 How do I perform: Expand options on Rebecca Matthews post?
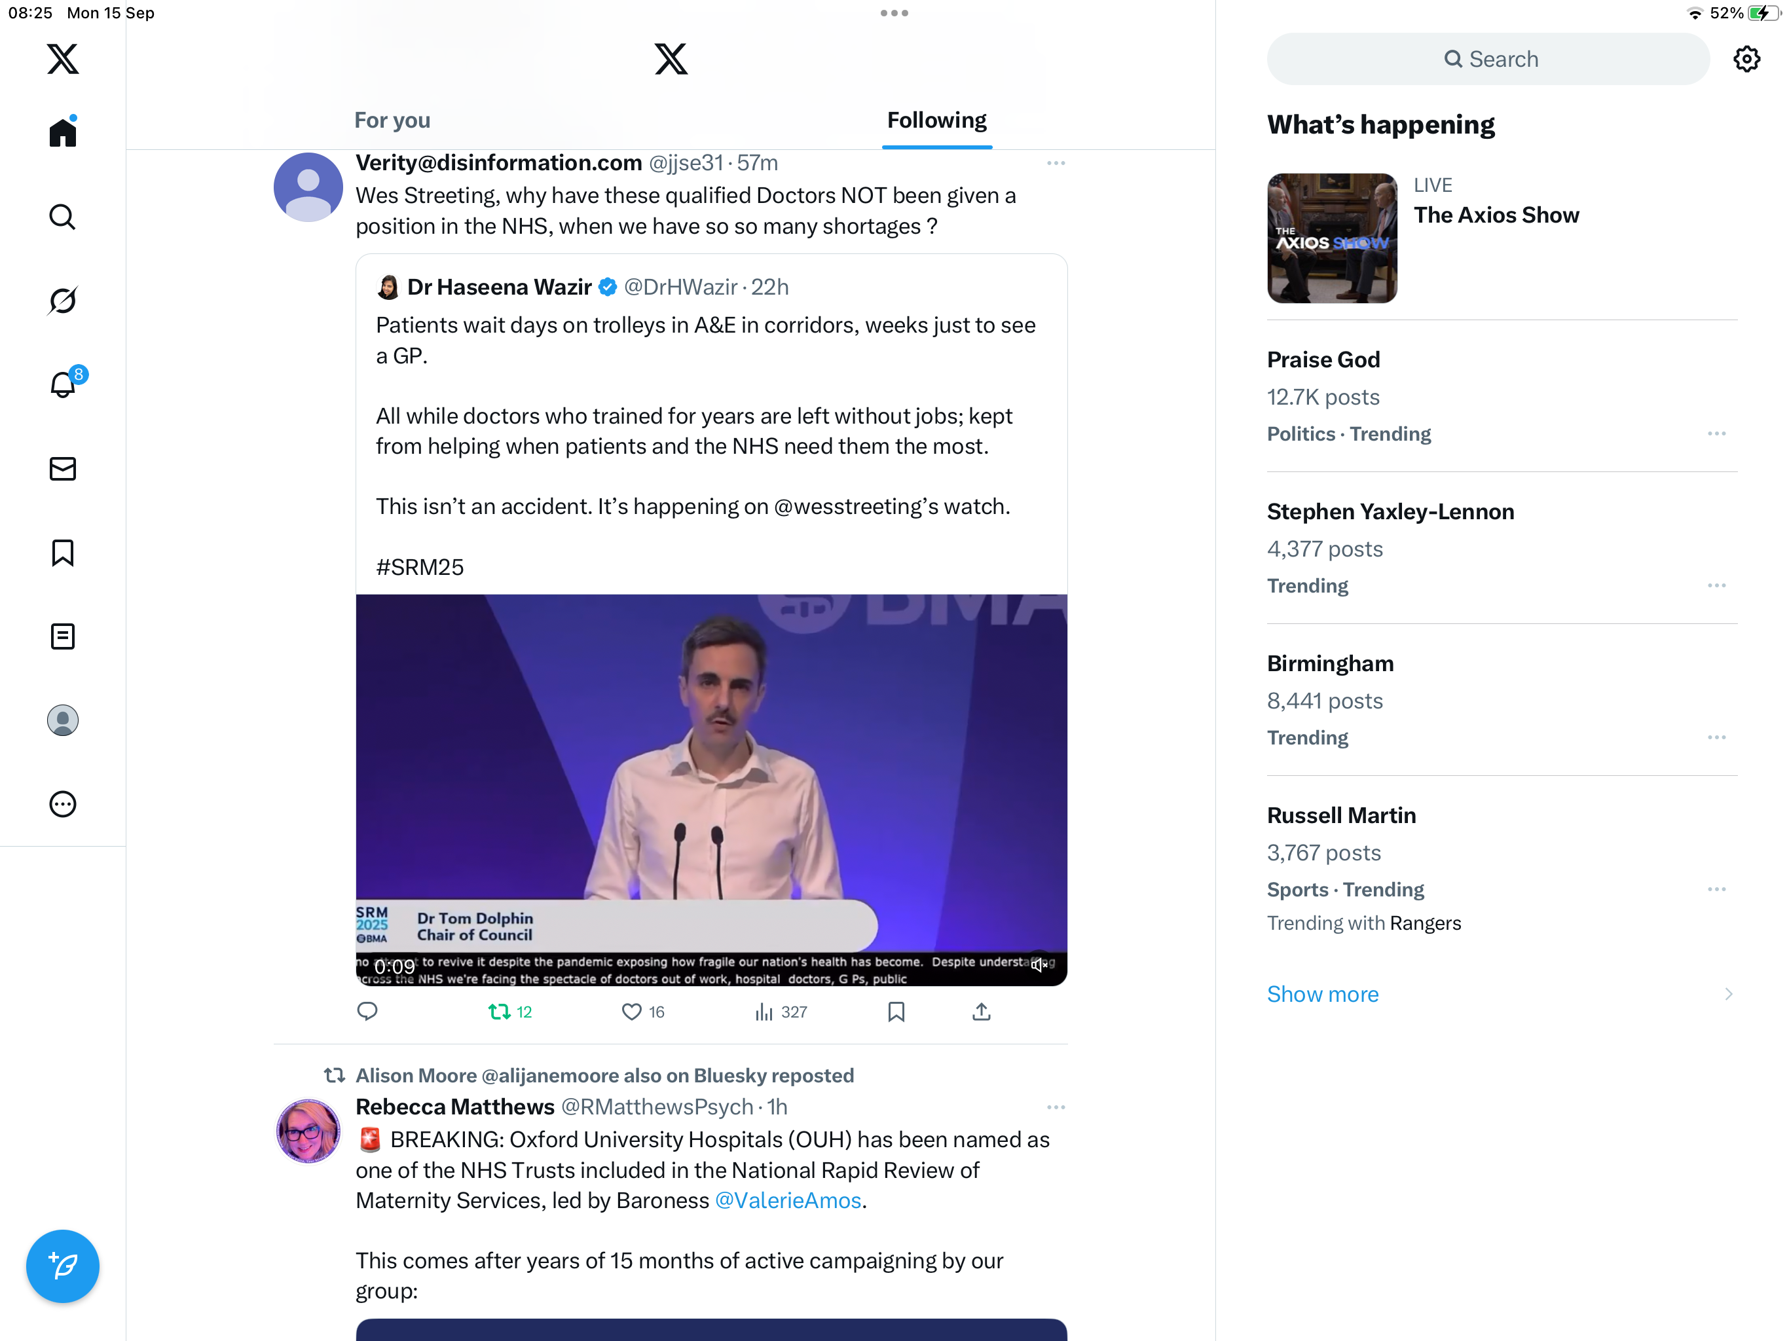click(1056, 1107)
